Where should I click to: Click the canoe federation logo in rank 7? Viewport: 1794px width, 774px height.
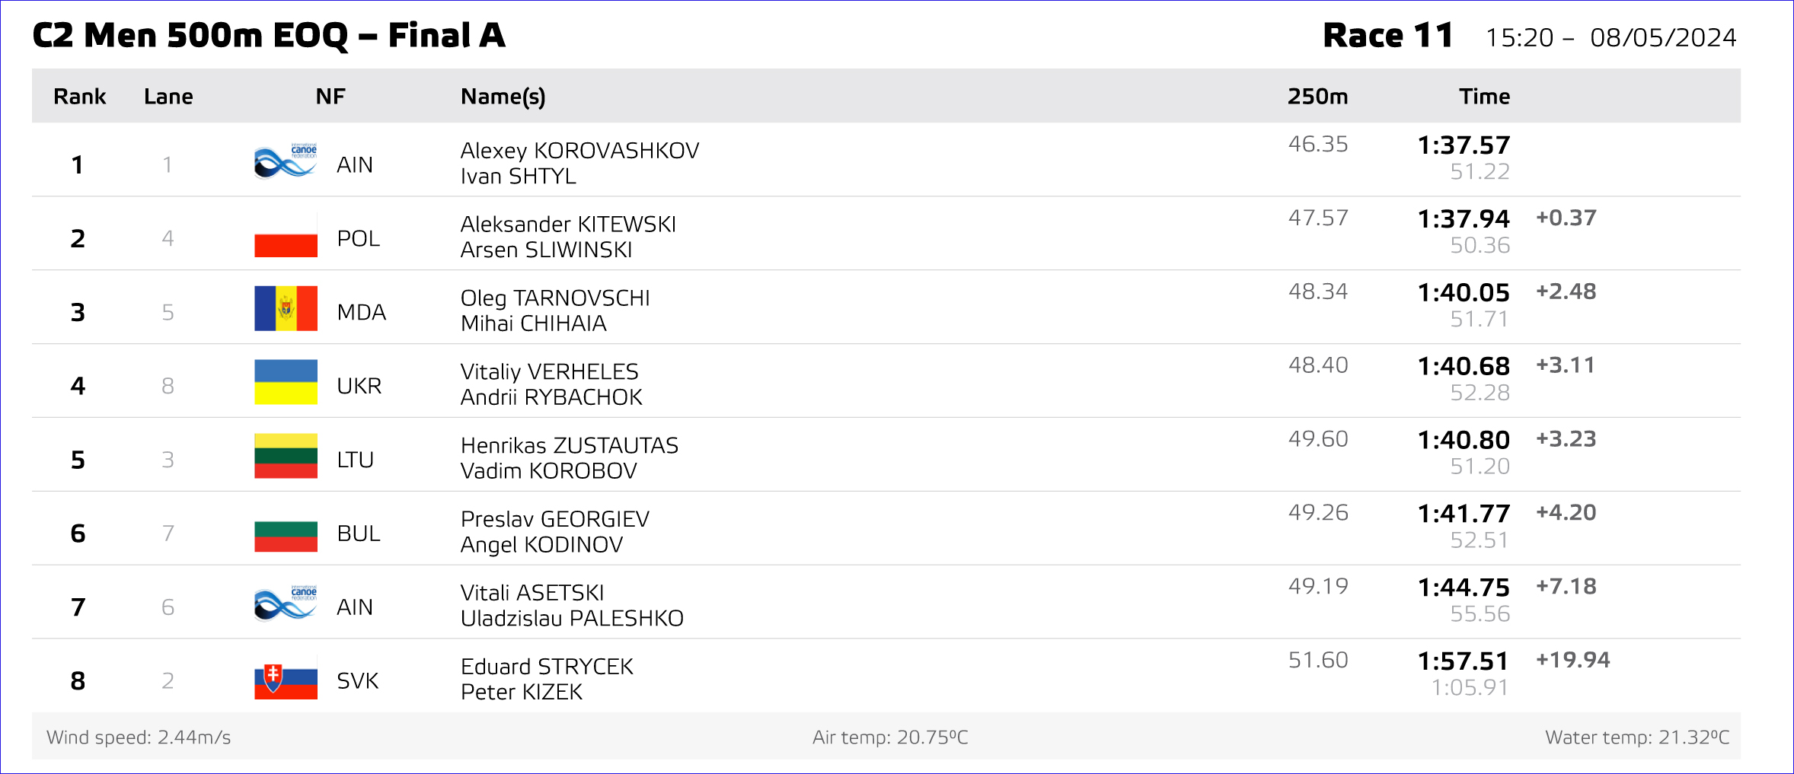click(x=286, y=603)
